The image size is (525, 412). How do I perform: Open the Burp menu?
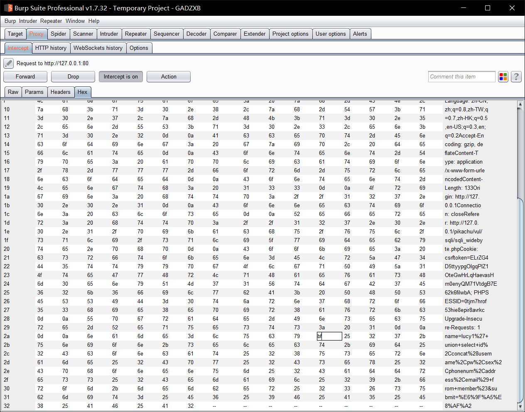pos(10,21)
